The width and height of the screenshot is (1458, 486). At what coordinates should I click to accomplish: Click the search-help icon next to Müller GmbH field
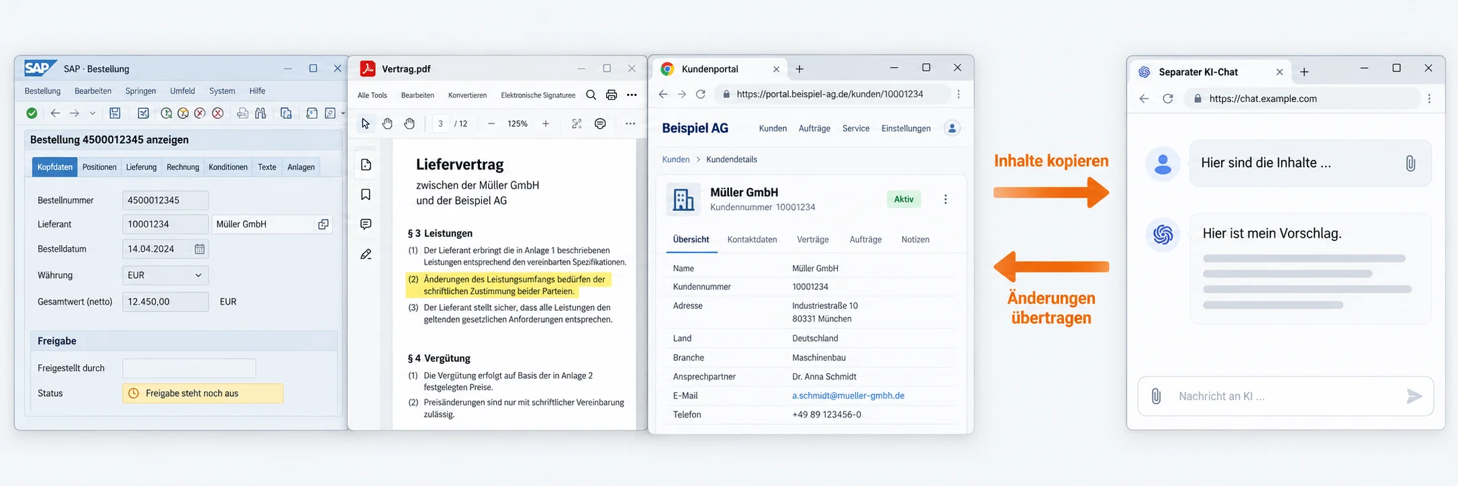coord(323,224)
